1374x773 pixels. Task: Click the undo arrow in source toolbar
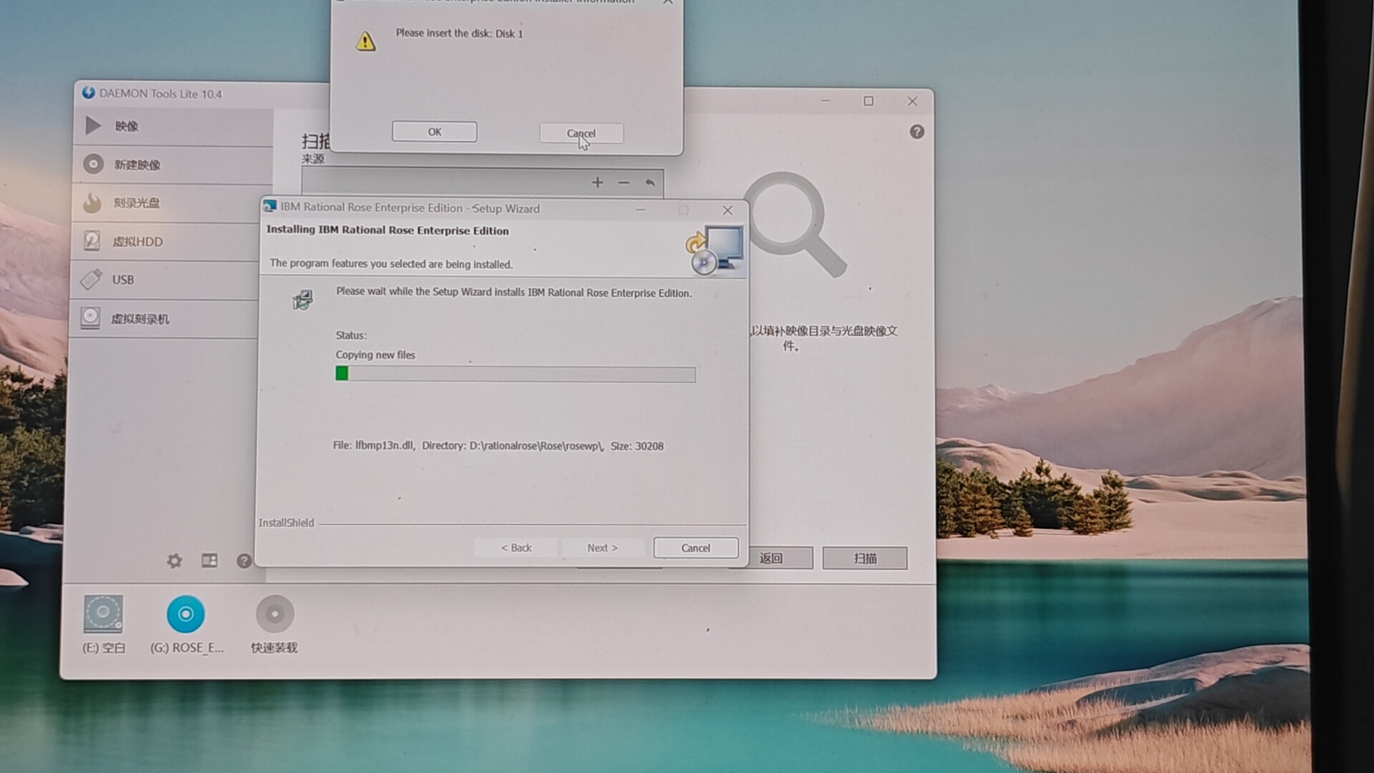coord(650,183)
